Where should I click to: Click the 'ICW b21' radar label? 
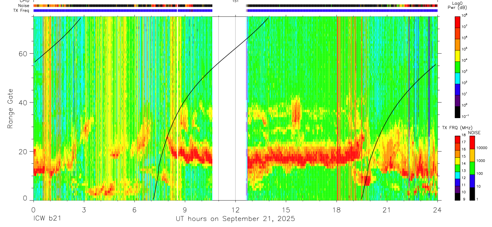pos(47,219)
